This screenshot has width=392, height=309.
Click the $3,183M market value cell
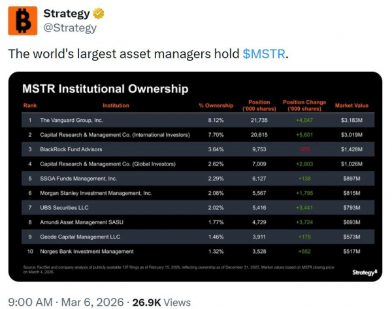point(351,121)
